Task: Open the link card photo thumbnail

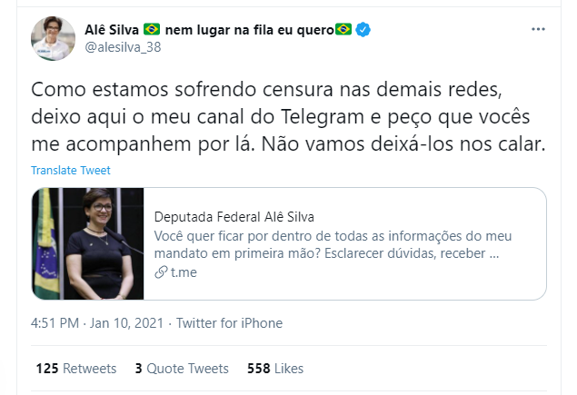Action: click(x=88, y=243)
